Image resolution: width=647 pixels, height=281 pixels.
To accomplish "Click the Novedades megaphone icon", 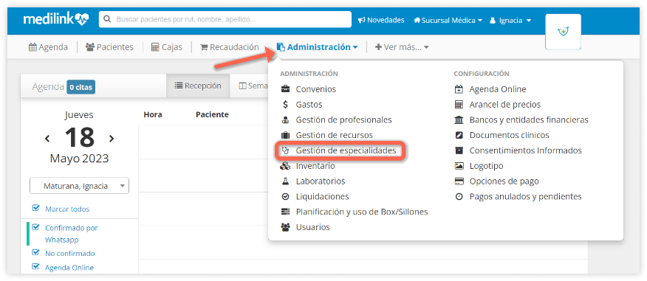I will 361,20.
